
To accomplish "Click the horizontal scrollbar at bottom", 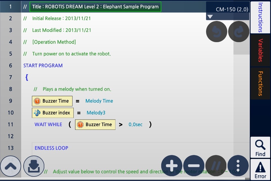I will tap(122, 179).
